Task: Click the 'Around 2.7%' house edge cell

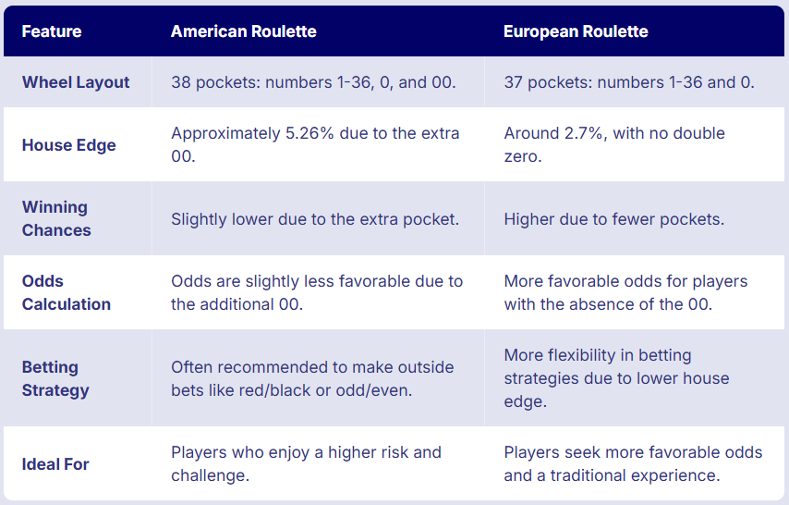Action: [613, 145]
